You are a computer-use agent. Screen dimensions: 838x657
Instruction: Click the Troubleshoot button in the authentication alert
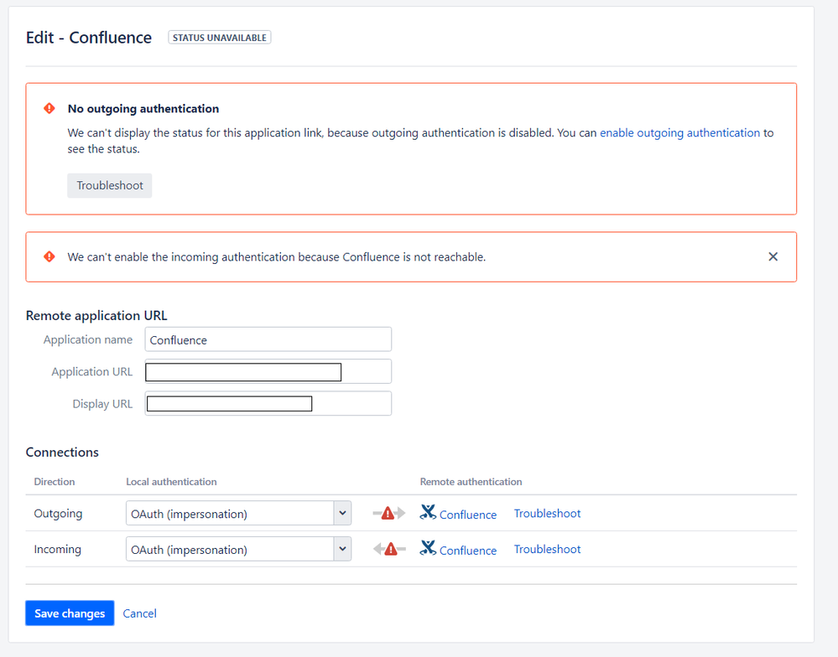[110, 185]
